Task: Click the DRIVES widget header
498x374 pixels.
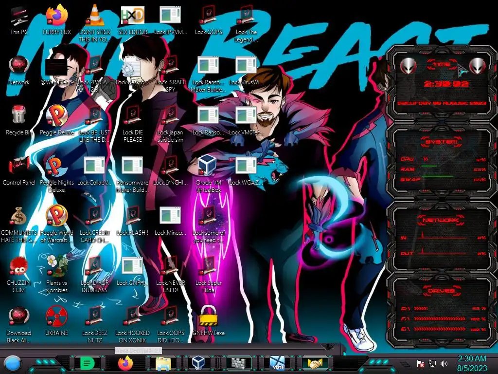Action: pos(442,291)
